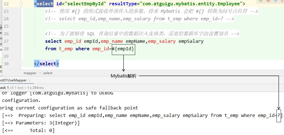Open file in Chrome browser icon
This screenshot has height=135, width=284.
point(261,1)
